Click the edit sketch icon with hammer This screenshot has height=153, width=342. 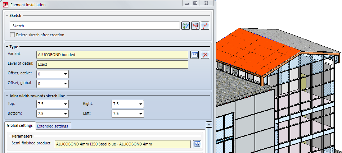pos(195,26)
